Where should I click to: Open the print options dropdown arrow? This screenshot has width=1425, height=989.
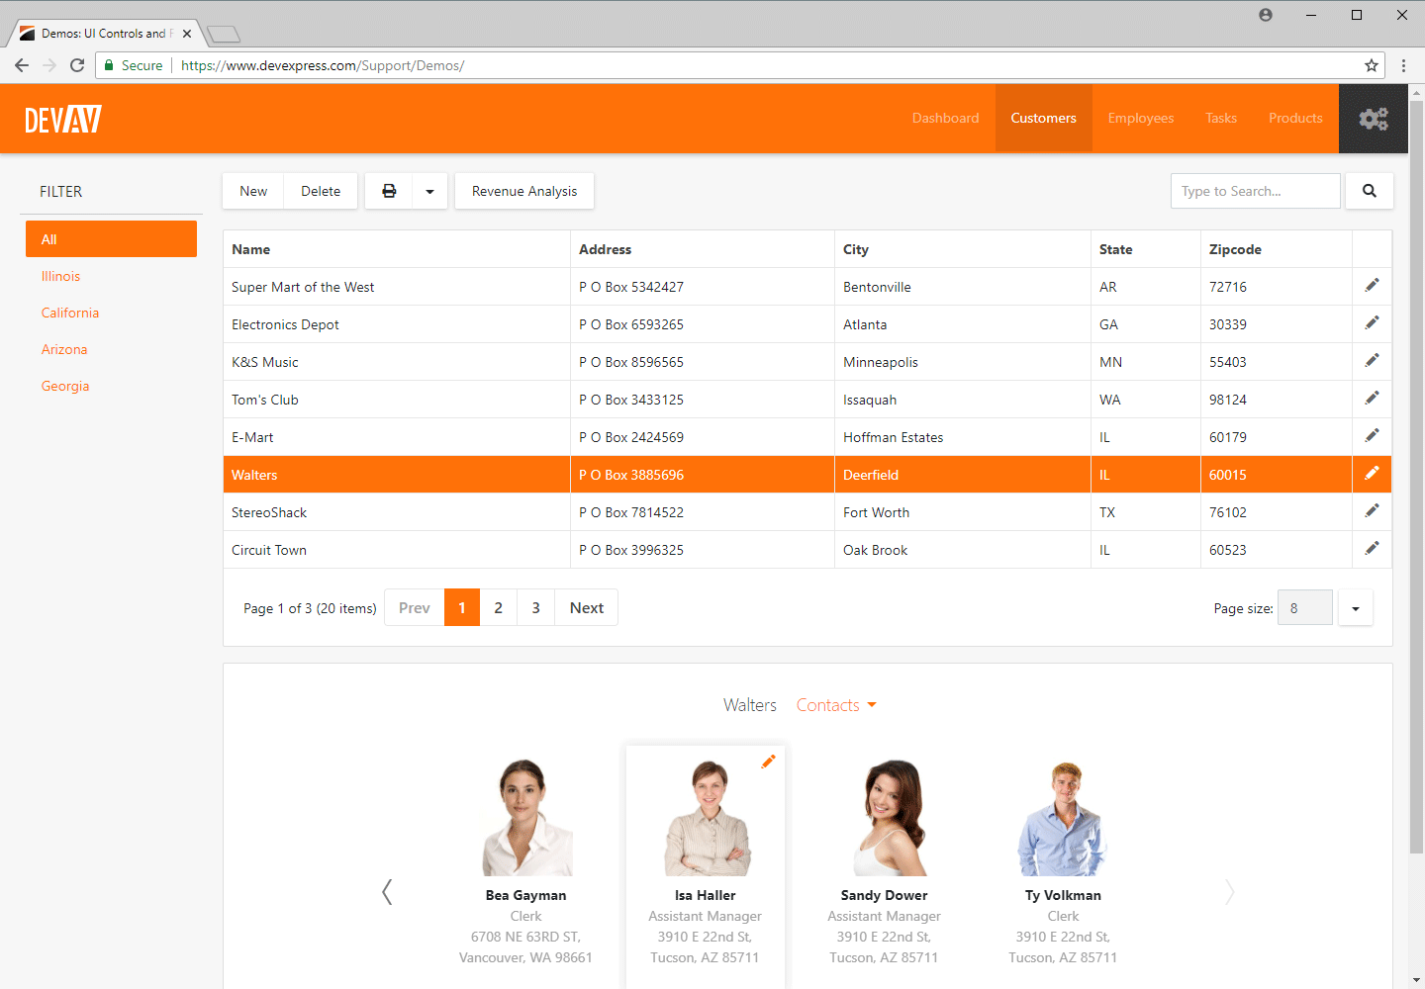tap(428, 191)
